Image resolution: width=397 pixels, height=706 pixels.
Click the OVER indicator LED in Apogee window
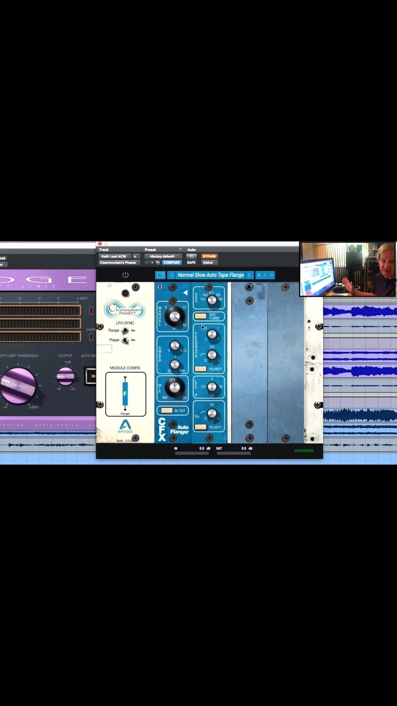point(91,336)
